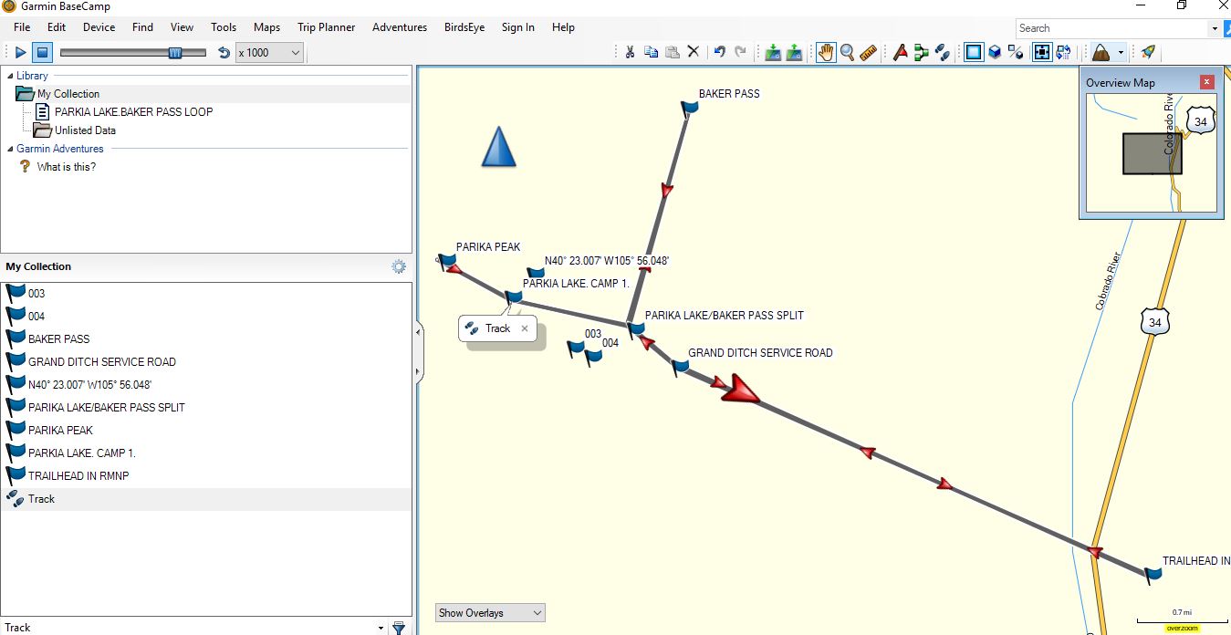
Task: Click the Delete X icon
Action: (694, 53)
